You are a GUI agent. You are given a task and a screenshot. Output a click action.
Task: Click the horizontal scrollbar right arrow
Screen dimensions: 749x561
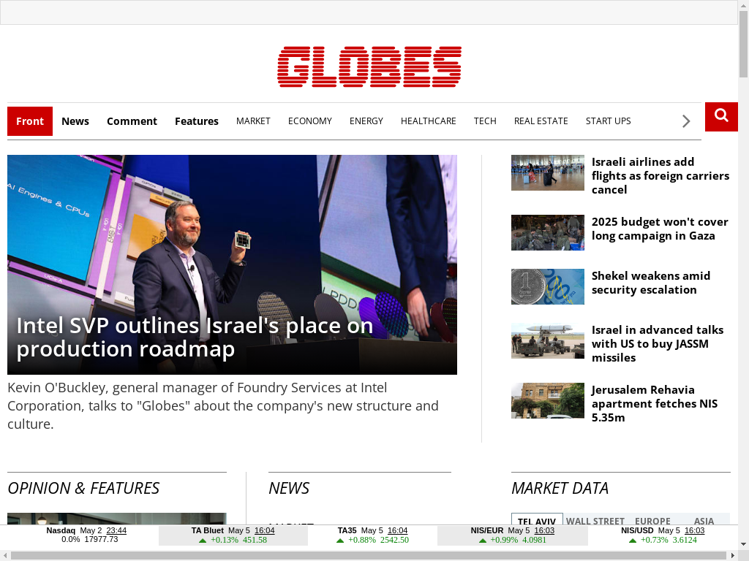[733, 556]
